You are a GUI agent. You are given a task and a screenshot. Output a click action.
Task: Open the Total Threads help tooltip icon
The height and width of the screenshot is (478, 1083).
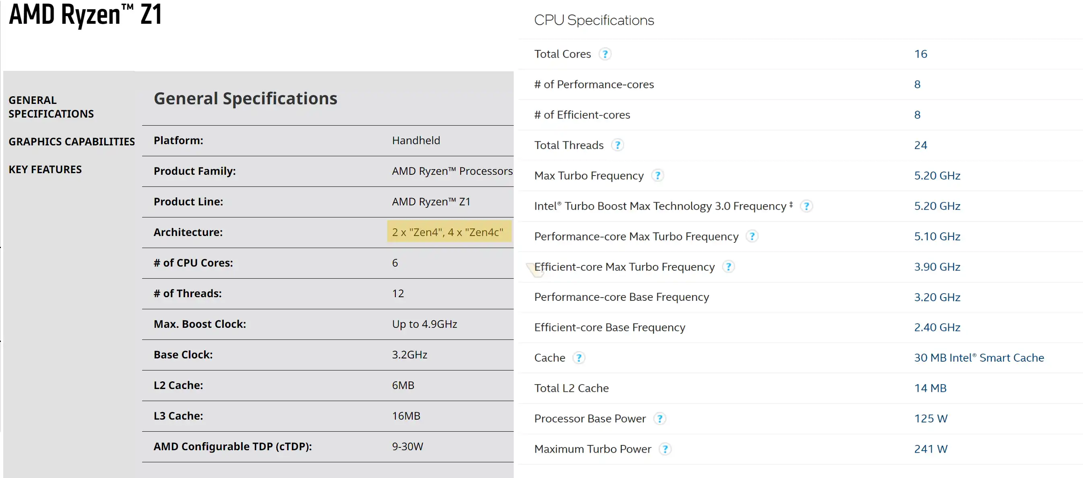coord(617,145)
